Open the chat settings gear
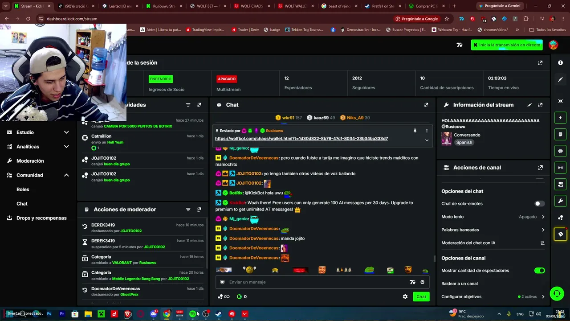The image size is (570, 321). tap(405, 296)
